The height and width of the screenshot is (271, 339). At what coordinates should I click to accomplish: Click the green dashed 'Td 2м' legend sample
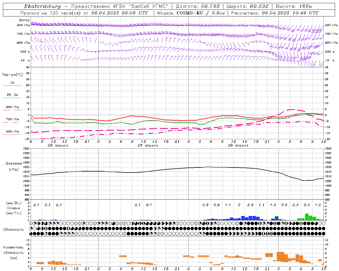point(11,98)
